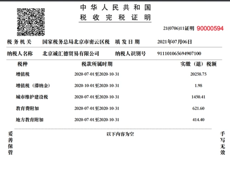Screen dimensions: 230x182
Task: Click the amount 414.40
Action: pos(198,120)
